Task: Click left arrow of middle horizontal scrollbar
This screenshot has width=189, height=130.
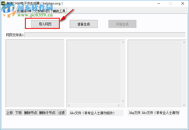Action: click(69, 106)
